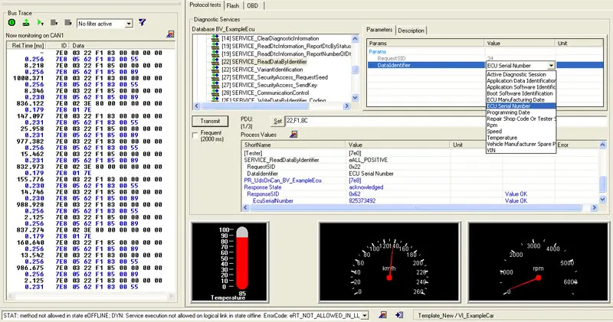Click the Transmit button

tap(210, 121)
